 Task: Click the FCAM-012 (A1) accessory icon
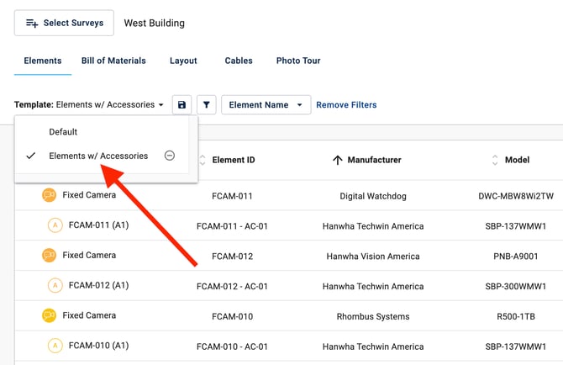pos(55,285)
